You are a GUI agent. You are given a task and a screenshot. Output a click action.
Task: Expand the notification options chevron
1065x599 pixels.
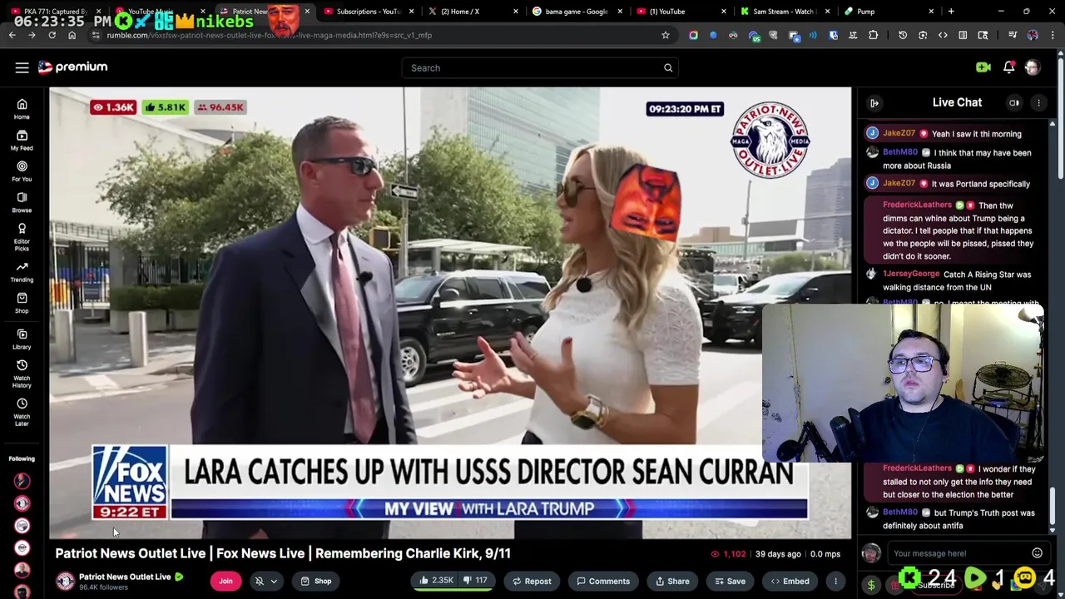click(274, 582)
